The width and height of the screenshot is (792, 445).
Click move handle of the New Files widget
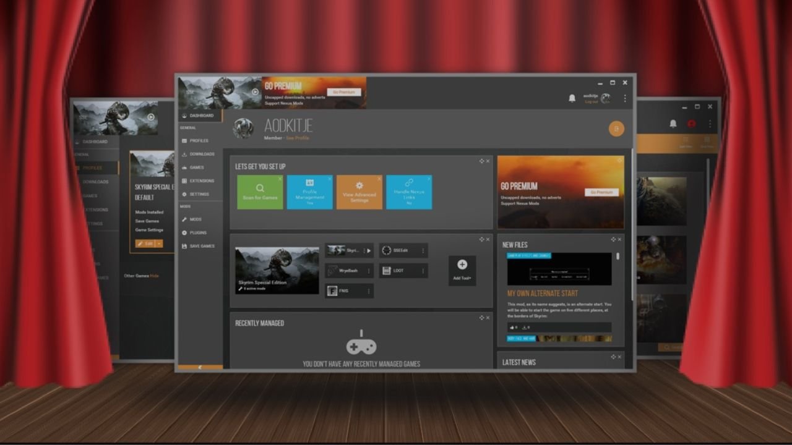pyautogui.click(x=613, y=239)
